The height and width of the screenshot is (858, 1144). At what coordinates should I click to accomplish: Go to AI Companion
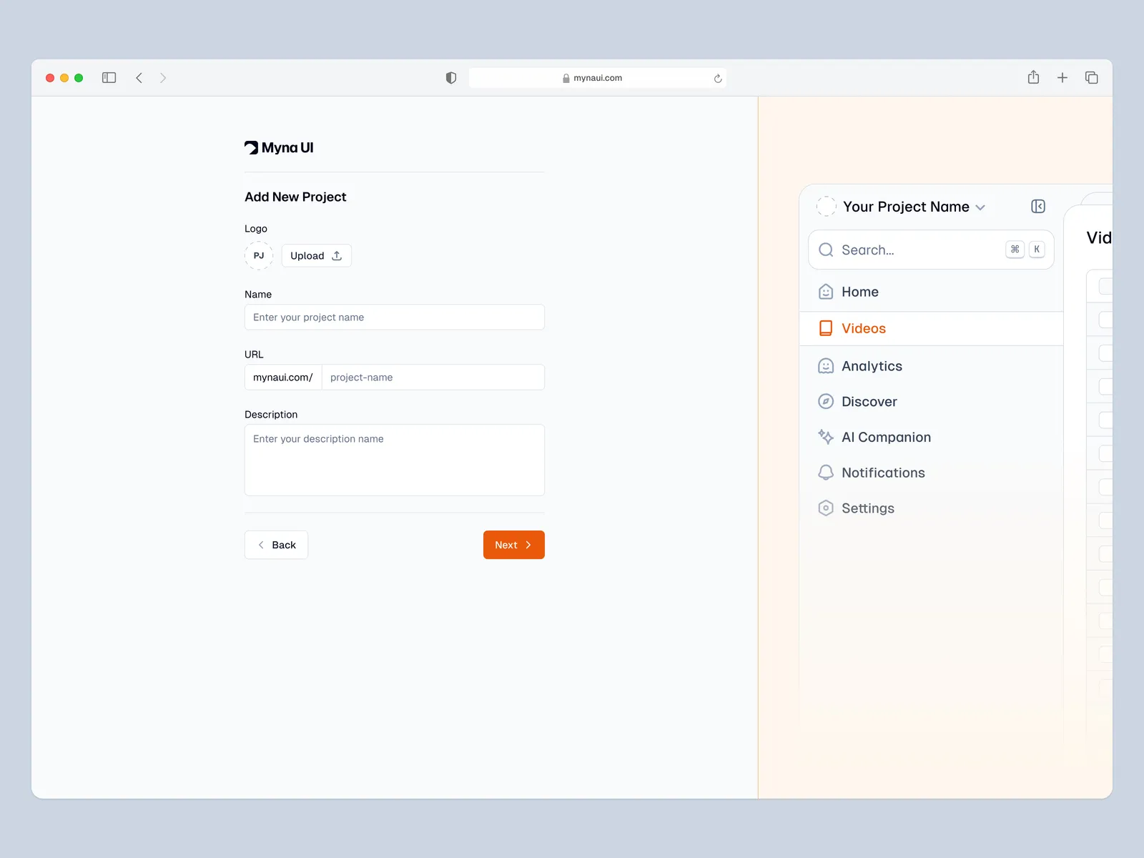[886, 437]
